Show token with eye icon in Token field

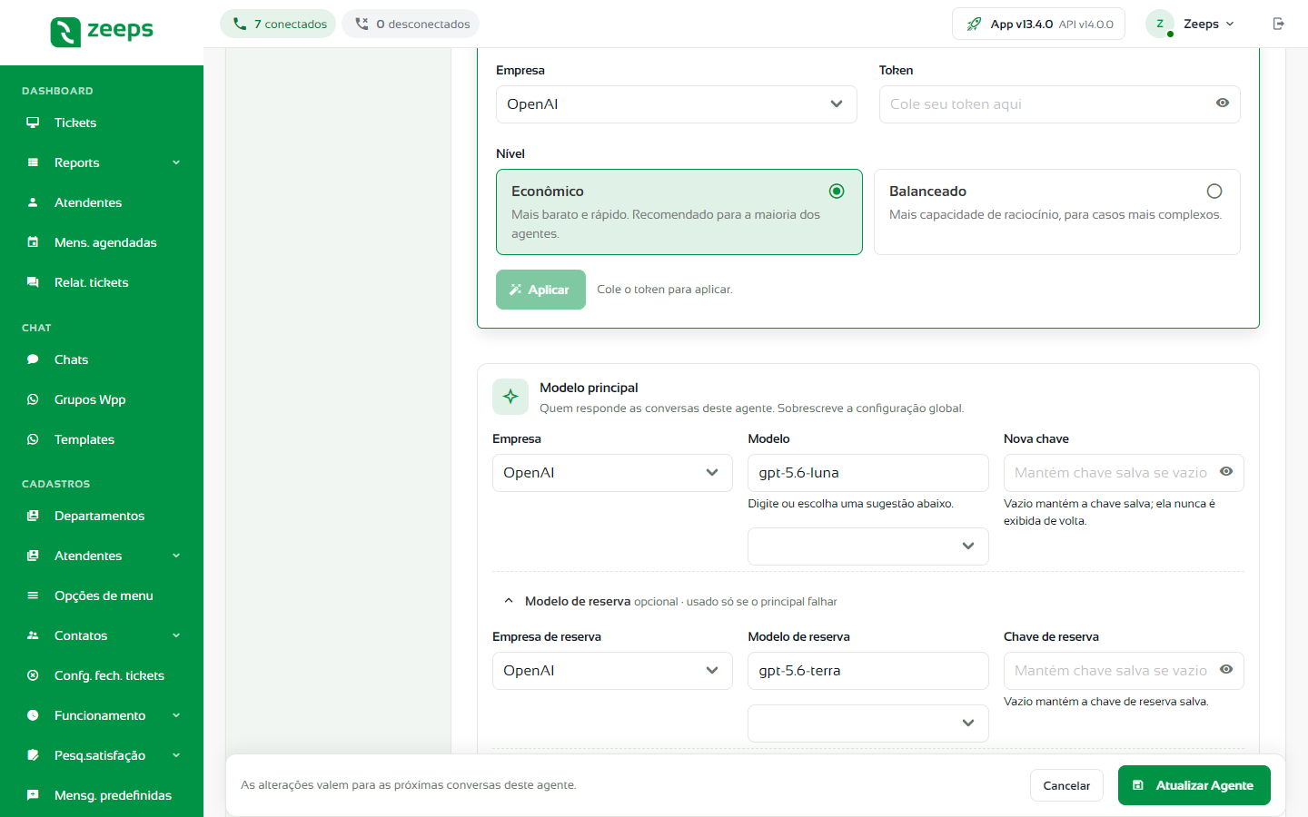point(1223,103)
